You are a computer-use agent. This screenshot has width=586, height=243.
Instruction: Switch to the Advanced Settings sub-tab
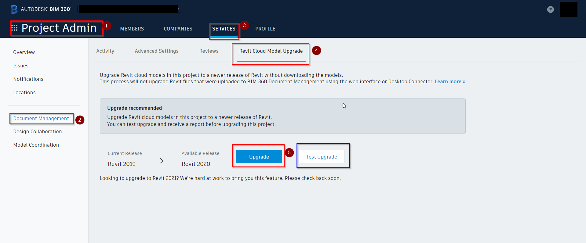(x=157, y=51)
